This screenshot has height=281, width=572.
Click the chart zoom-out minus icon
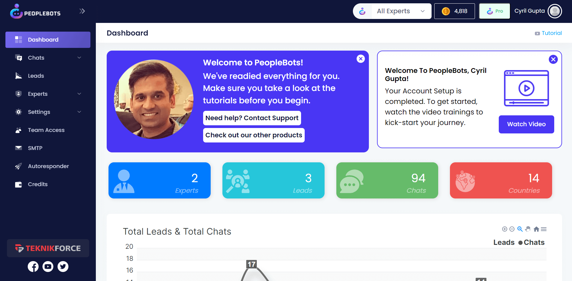(x=512, y=229)
